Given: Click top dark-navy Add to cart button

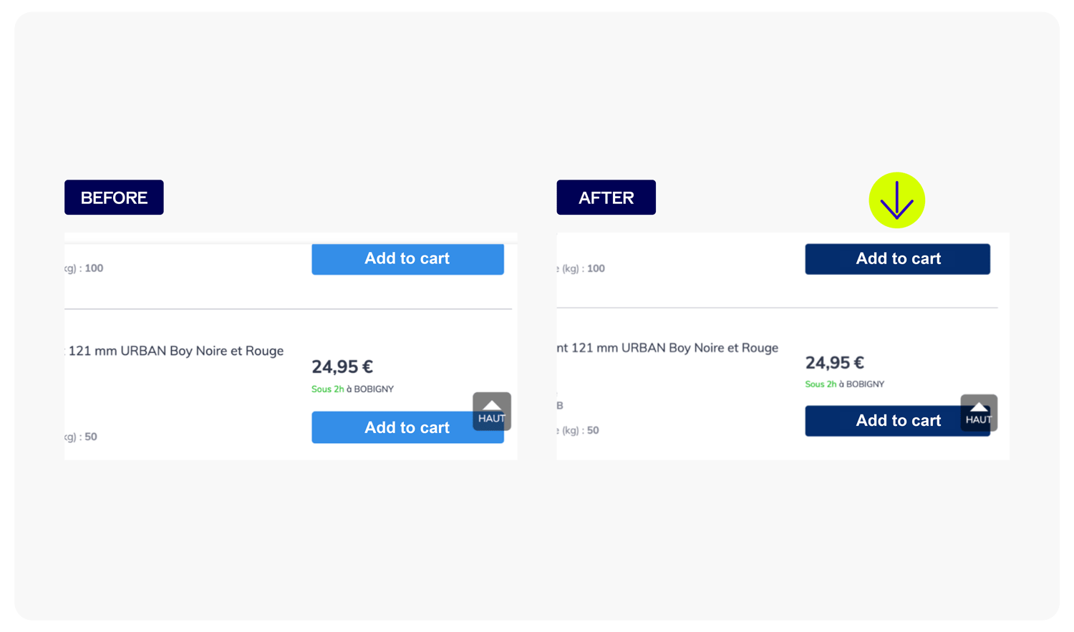Looking at the screenshot, I should [897, 258].
